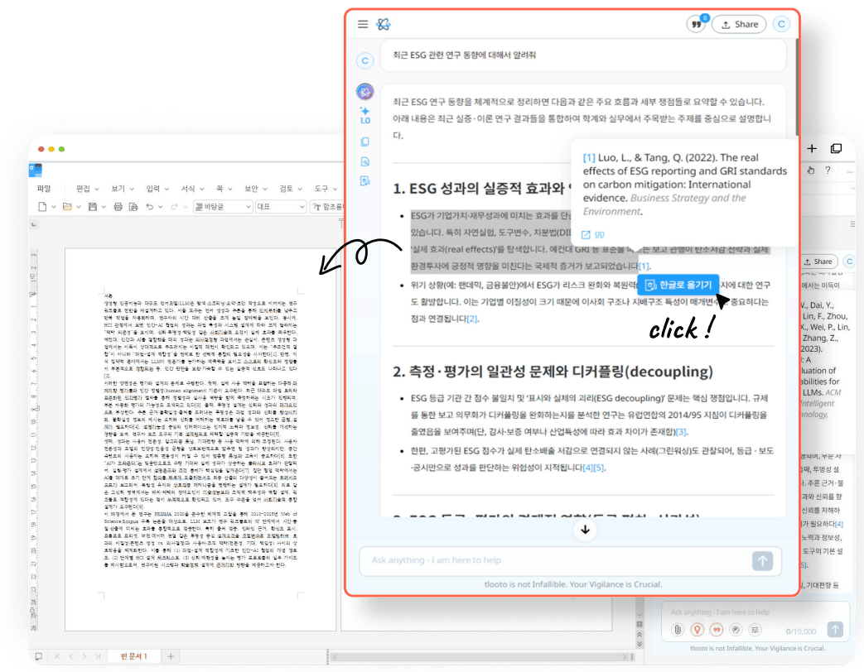Click the redo arrow icon
Screen dimensions: 864x672
(x=175, y=207)
